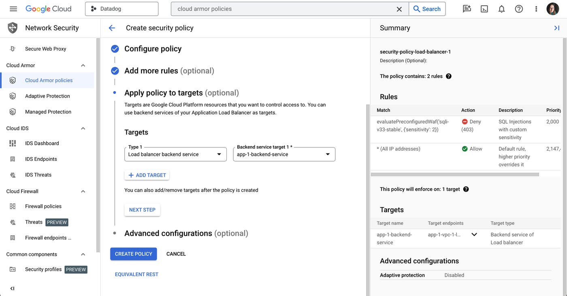
Task: Open the Datadog project selector
Action: click(x=122, y=9)
